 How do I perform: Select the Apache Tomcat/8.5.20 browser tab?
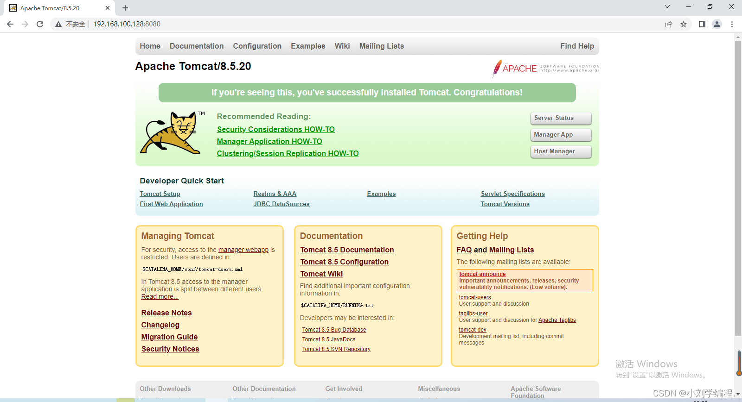[59, 8]
